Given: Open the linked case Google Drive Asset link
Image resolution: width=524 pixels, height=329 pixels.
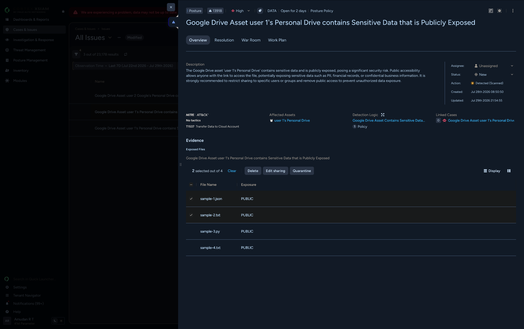Looking at the screenshot, I should (481, 120).
